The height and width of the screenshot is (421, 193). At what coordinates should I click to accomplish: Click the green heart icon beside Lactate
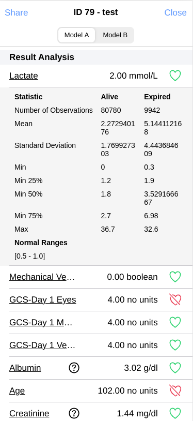coord(175,76)
